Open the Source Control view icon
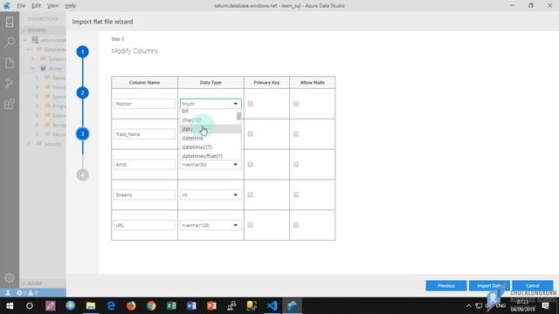Viewport: 559px width, 314px height. coord(10,84)
